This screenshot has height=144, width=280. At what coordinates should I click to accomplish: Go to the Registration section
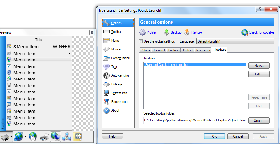pos(119,102)
